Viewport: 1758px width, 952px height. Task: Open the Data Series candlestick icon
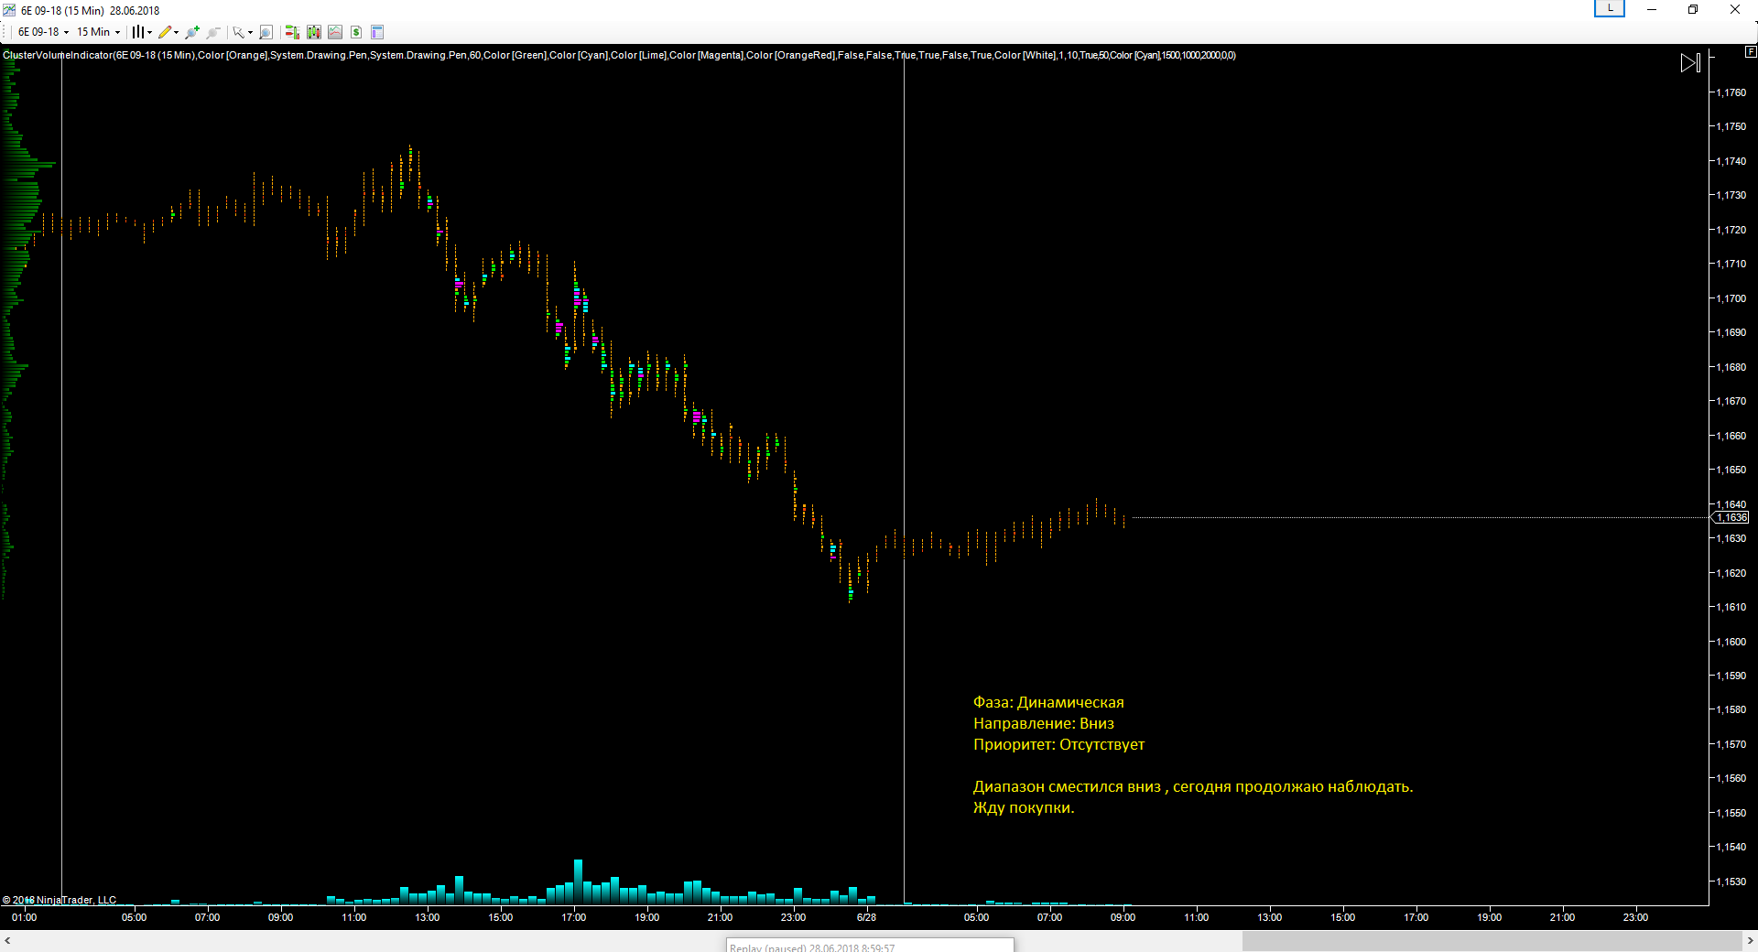click(314, 32)
